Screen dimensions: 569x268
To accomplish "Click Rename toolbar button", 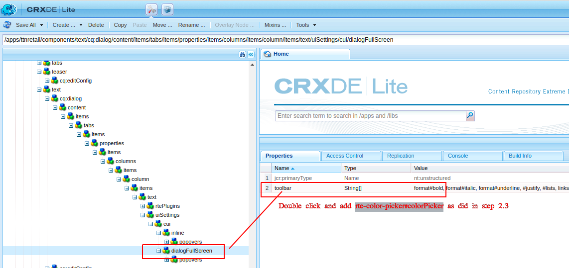I will click(192, 25).
